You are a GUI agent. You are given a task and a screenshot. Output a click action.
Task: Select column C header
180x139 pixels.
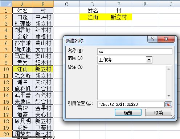tap(66, 4)
